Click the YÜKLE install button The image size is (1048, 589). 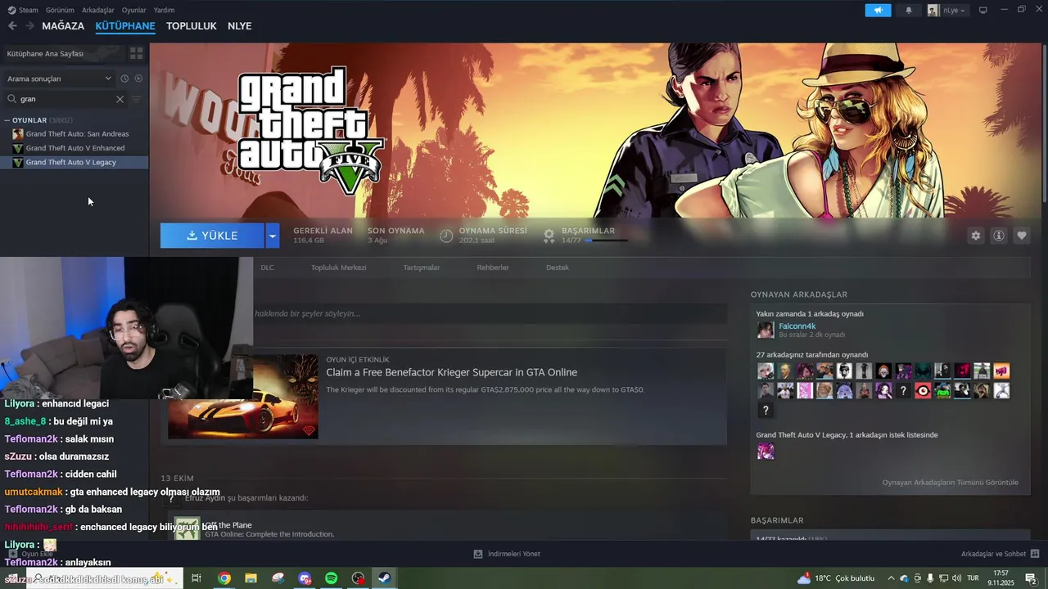pos(212,236)
